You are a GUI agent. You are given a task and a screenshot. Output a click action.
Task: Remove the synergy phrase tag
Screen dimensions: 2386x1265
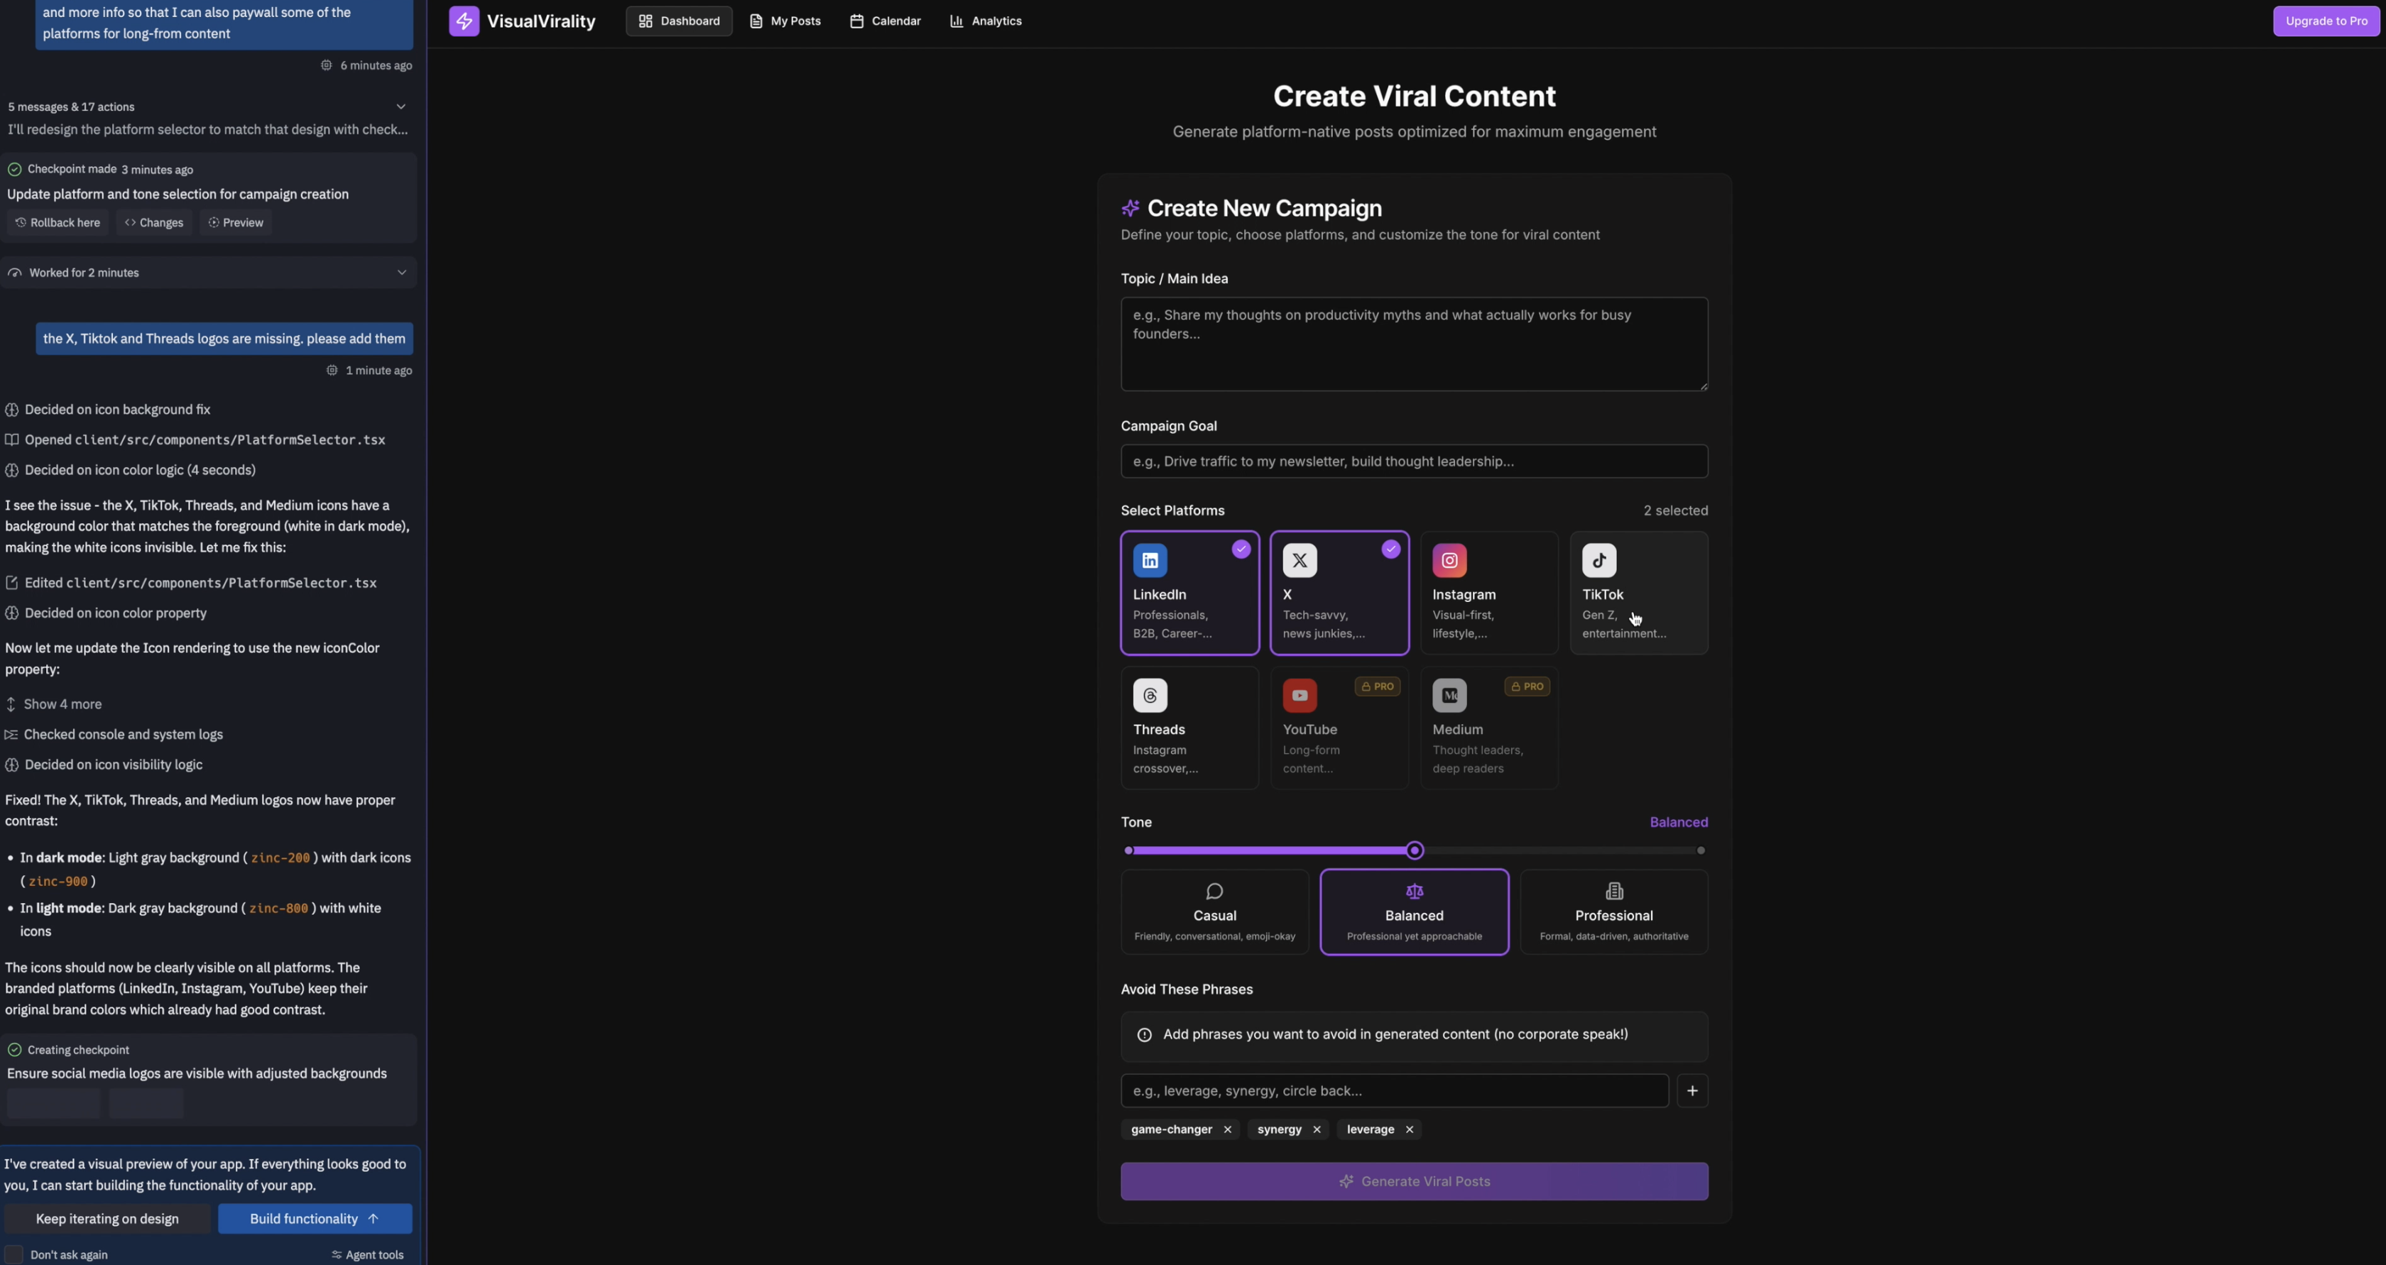pos(1316,1130)
